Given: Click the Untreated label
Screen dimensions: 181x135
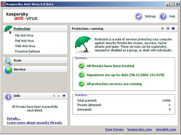Looking at the screenshot, I should point(84,109).
